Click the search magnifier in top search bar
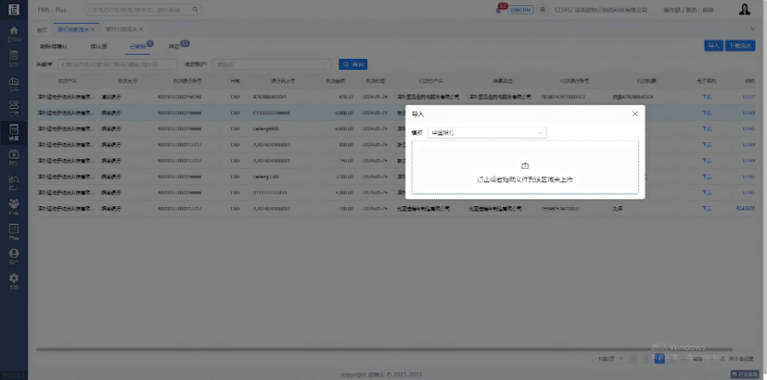 point(195,10)
